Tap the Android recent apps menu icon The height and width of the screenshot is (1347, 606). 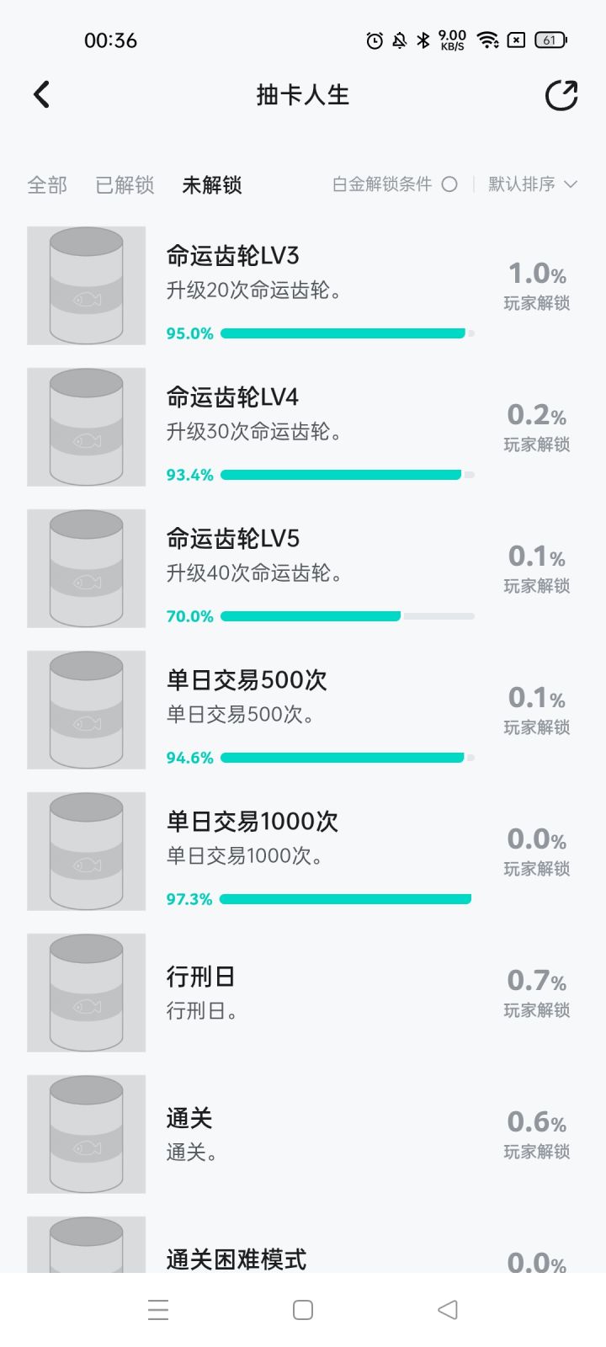tap(158, 1310)
